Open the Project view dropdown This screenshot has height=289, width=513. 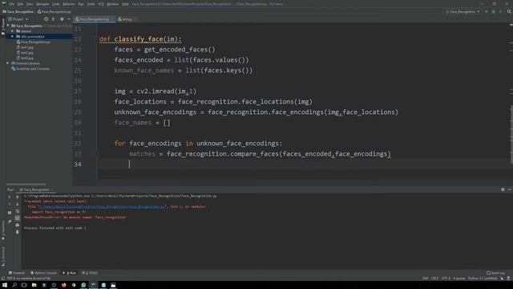tap(18, 19)
